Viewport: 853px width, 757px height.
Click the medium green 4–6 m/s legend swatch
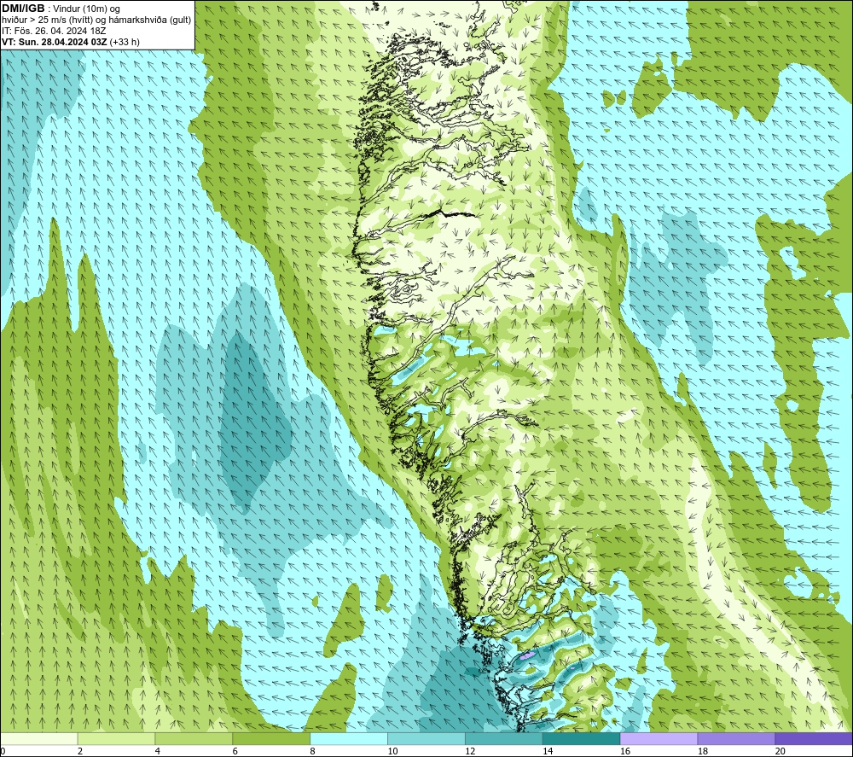coord(194,738)
